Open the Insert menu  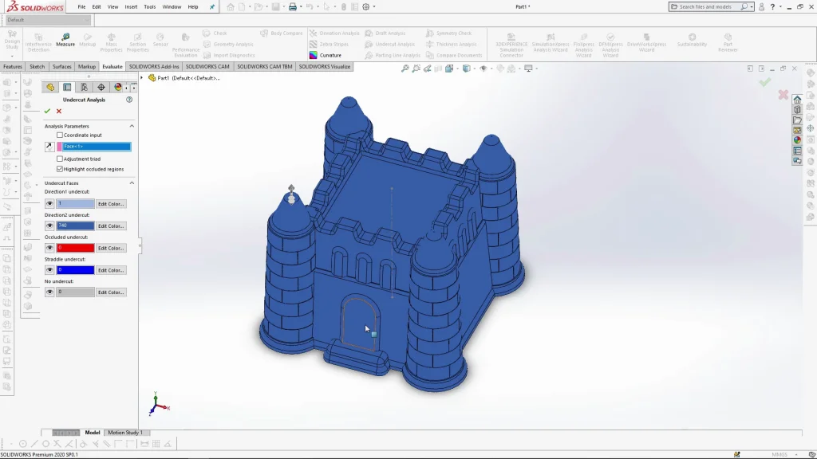[x=131, y=6]
